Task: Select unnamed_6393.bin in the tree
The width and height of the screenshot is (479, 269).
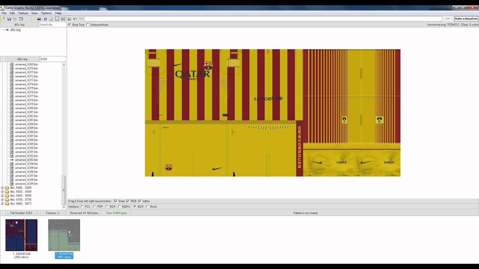Action: point(26,160)
